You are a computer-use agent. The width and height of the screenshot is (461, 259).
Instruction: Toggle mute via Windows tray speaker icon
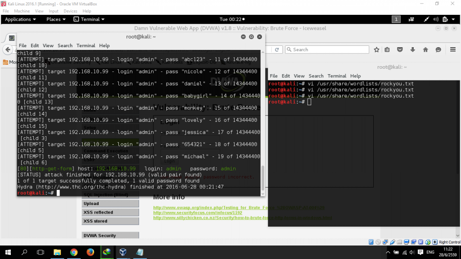pyautogui.click(x=413, y=252)
